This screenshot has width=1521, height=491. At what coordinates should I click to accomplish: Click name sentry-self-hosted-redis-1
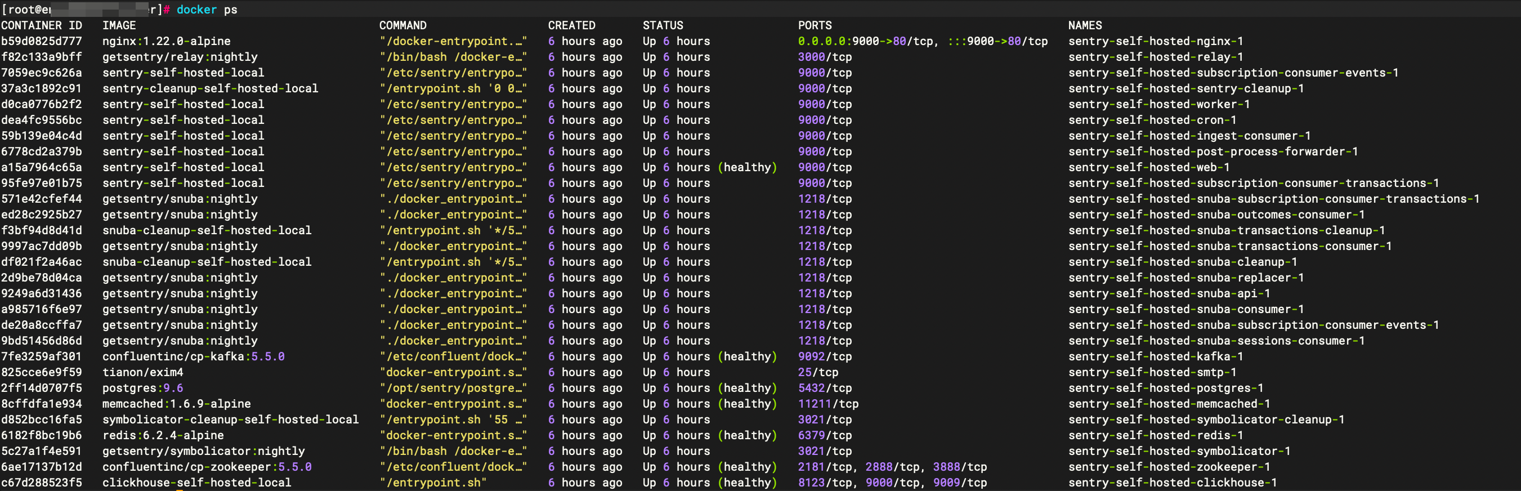1156,435
